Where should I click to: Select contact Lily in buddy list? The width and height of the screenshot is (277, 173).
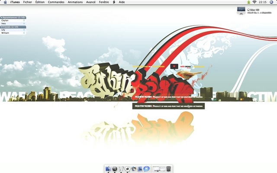[x=4, y=30]
